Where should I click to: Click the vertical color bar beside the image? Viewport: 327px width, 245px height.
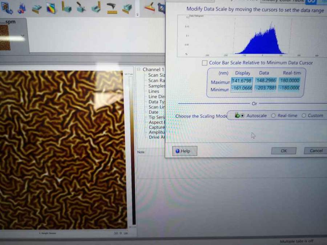[132, 150]
